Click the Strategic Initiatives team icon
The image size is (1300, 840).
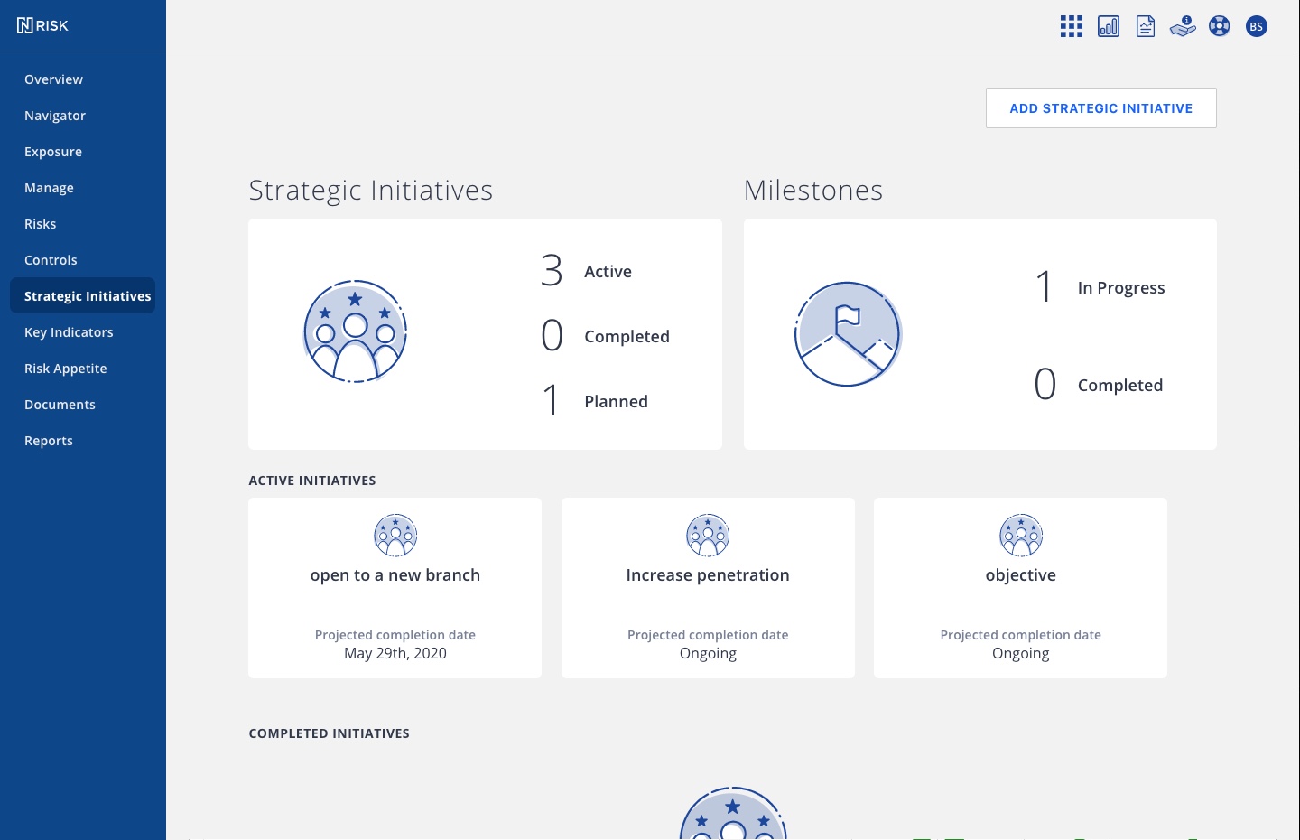tap(355, 332)
